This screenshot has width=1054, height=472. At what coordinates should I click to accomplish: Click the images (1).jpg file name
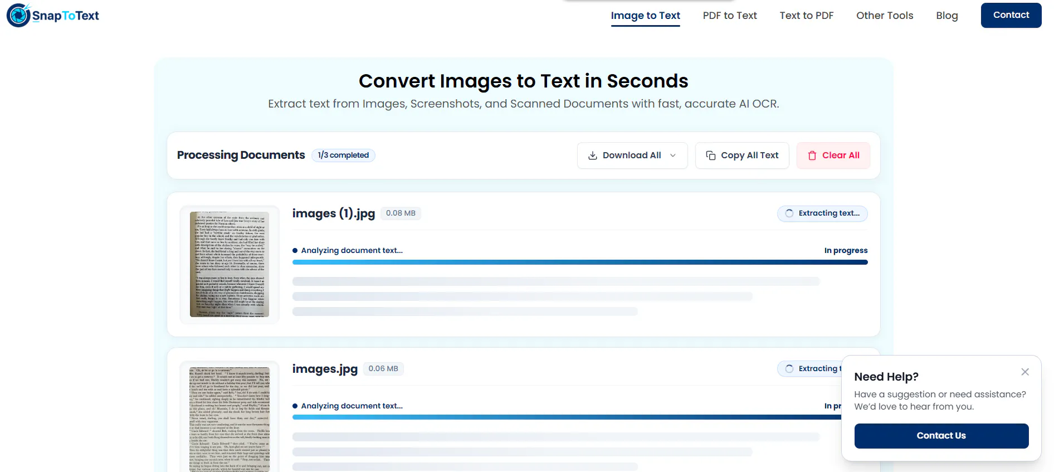[334, 213]
